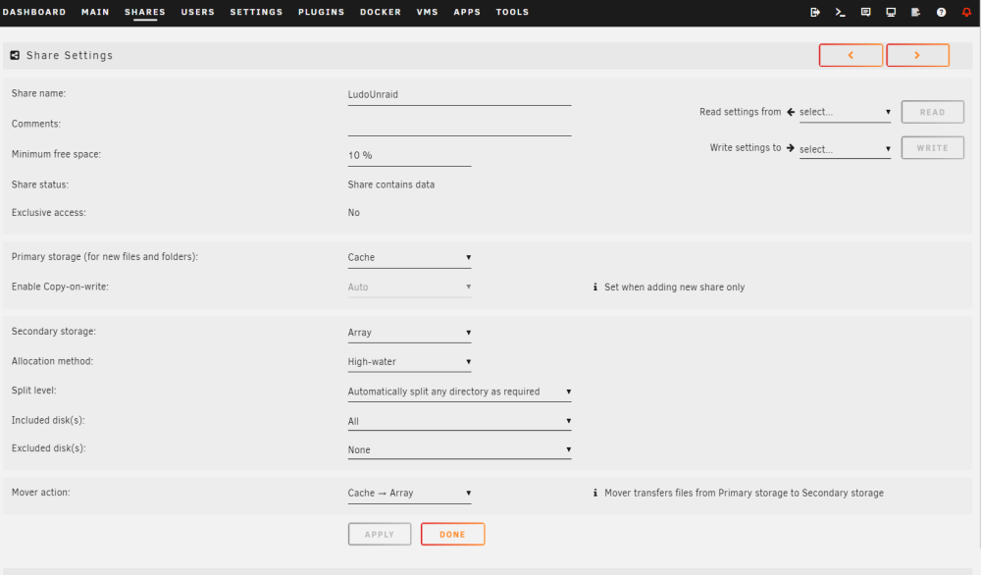Open Included disk(s) All dropdown
This screenshot has width=981, height=575.
(x=459, y=421)
